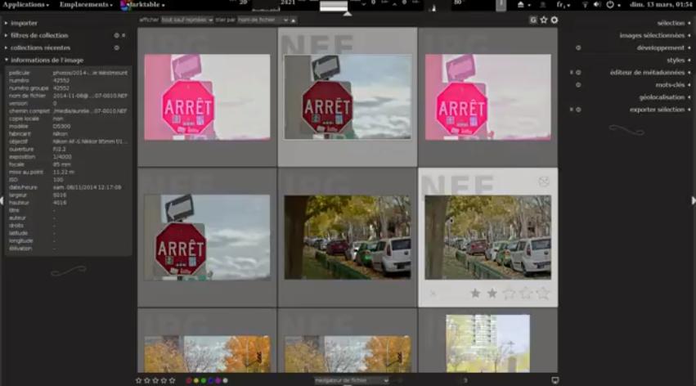Toggle the green color label
The height and width of the screenshot is (386, 696).
click(x=204, y=380)
